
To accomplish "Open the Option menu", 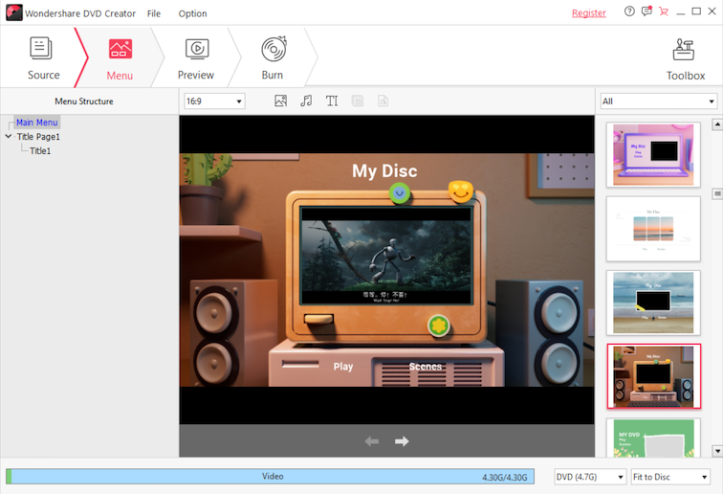I will (193, 13).
